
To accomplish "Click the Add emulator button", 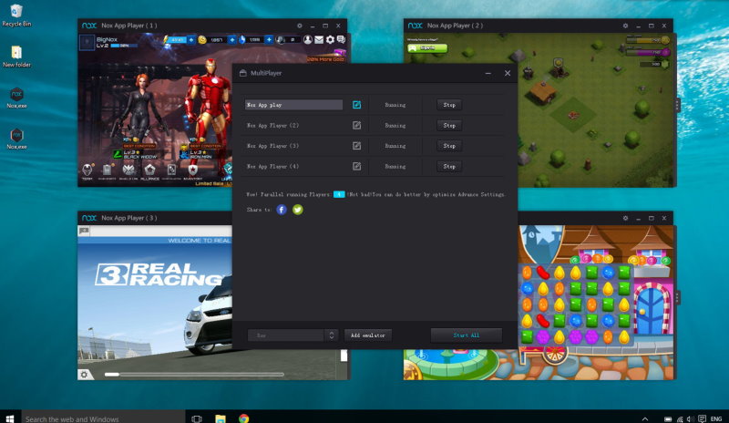I will [x=368, y=335].
